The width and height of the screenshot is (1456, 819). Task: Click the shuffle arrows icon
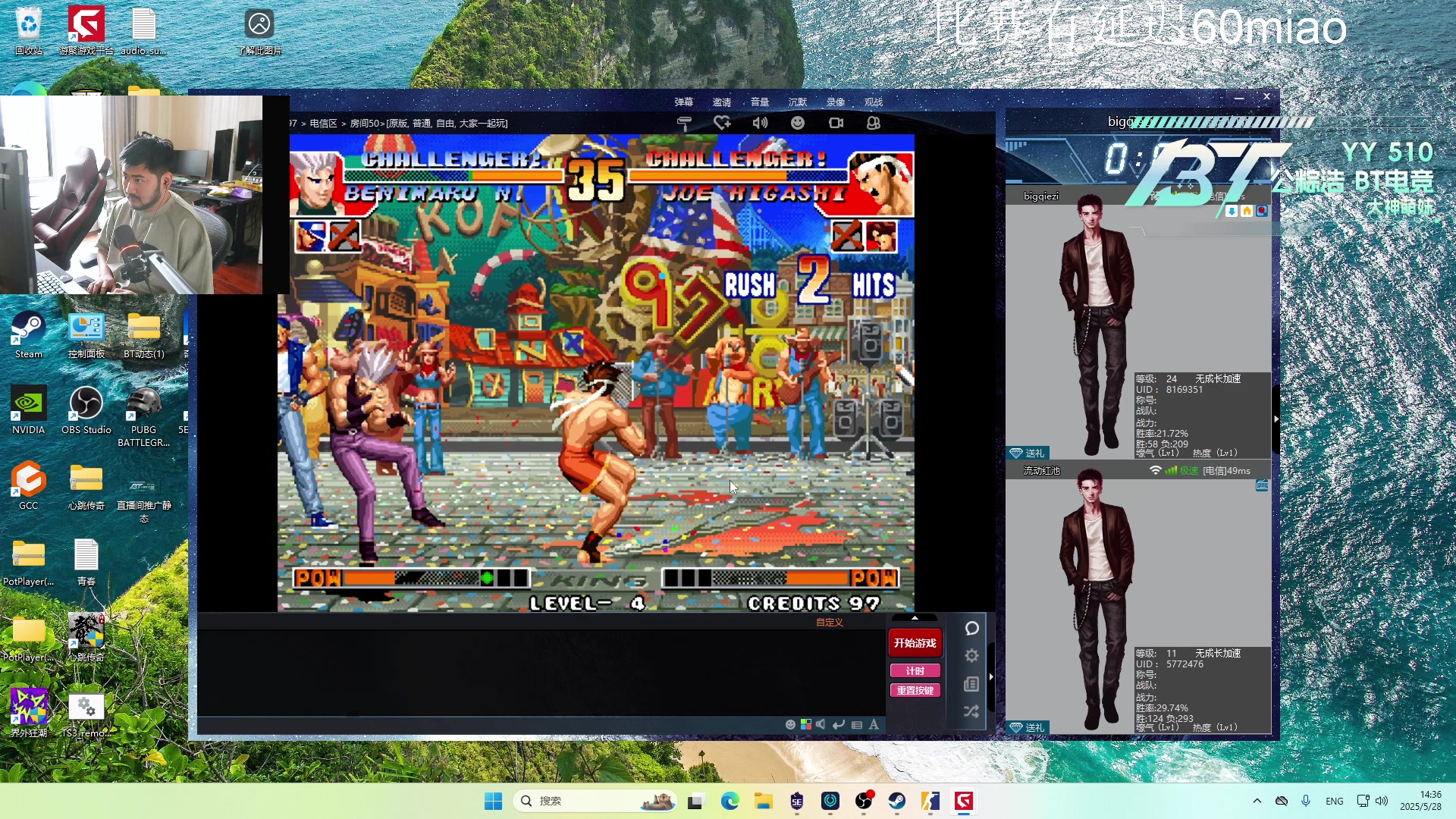pos(972,711)
